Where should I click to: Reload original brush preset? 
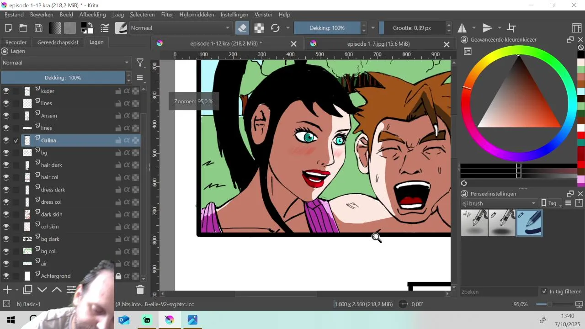pos(275,28)
